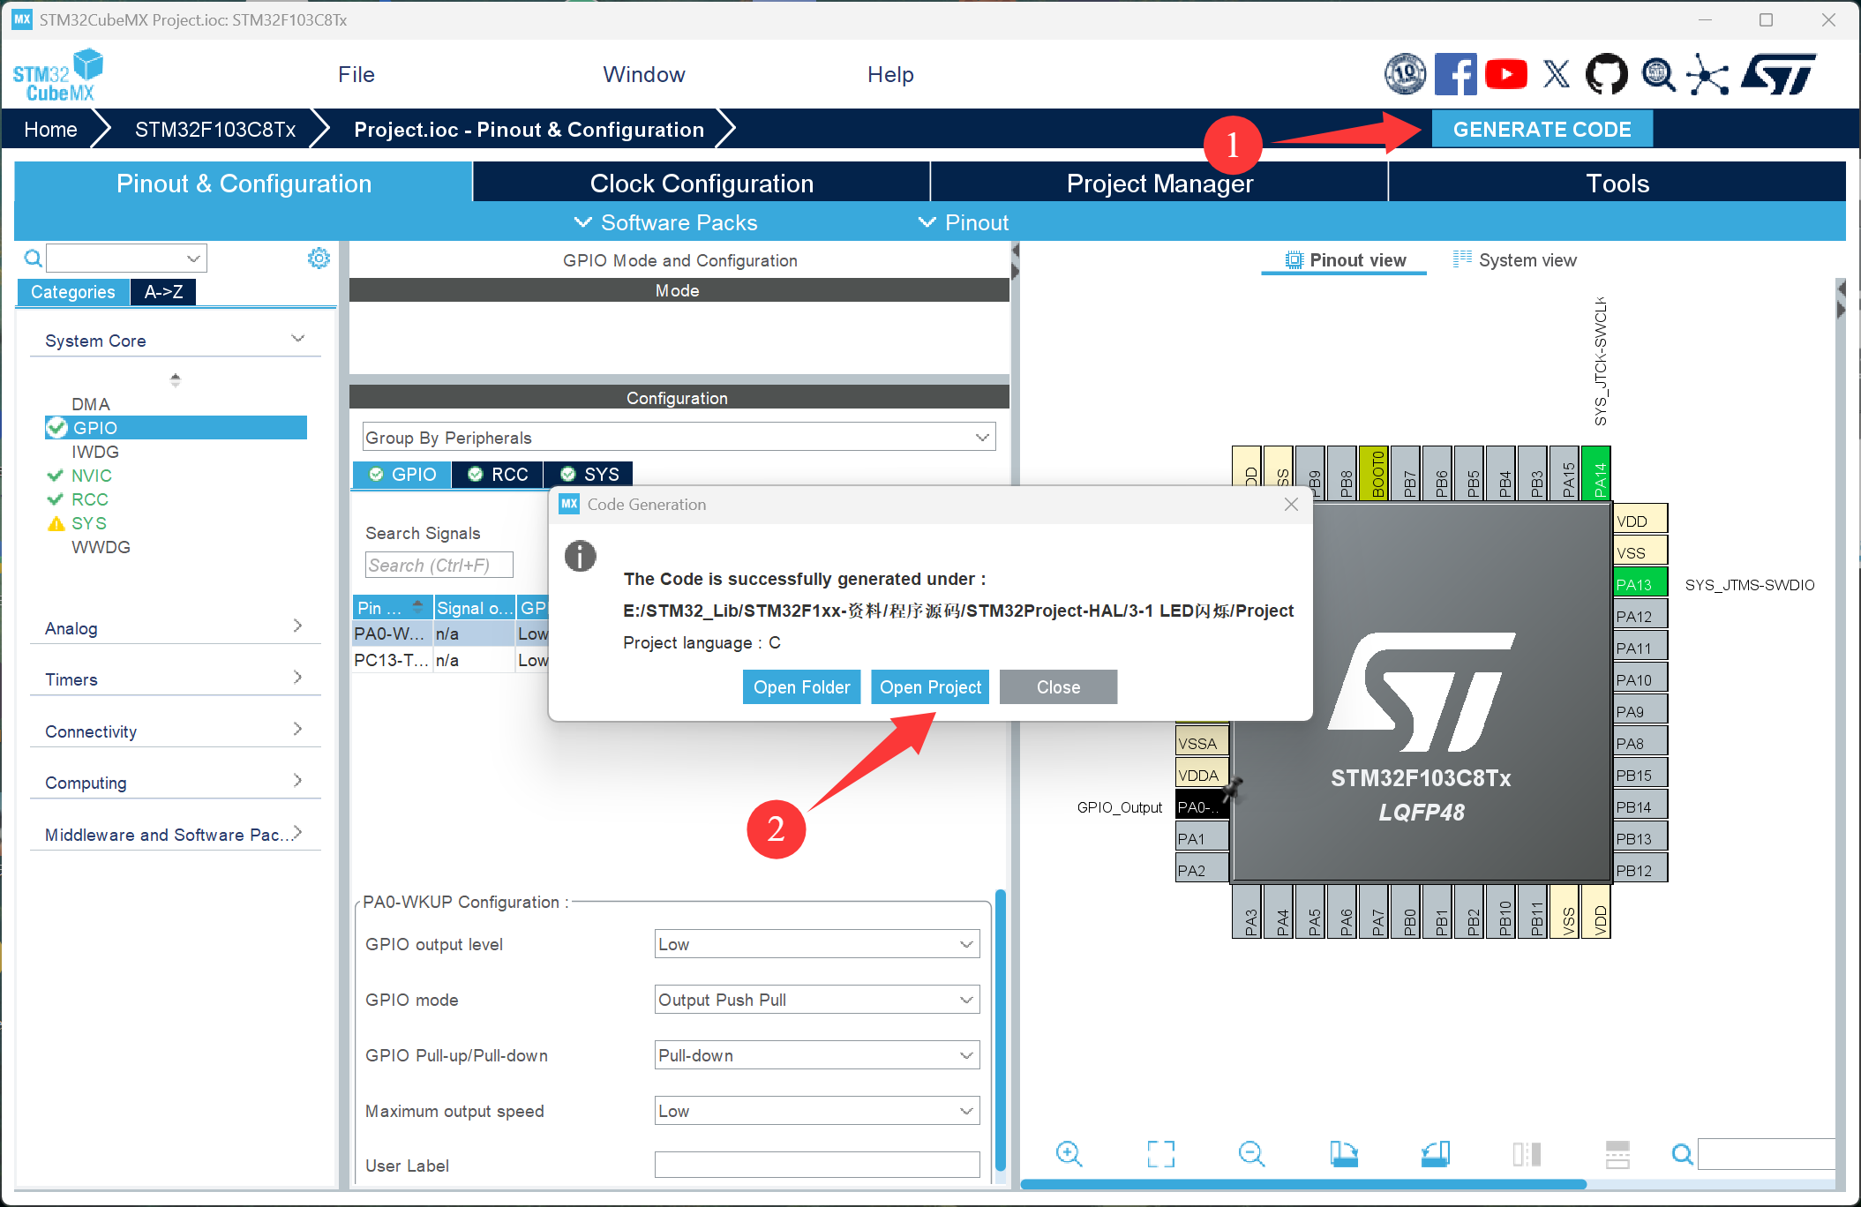Open Group By Peripherals dropdown
1861x1207 pixels.
pos(678,438)
